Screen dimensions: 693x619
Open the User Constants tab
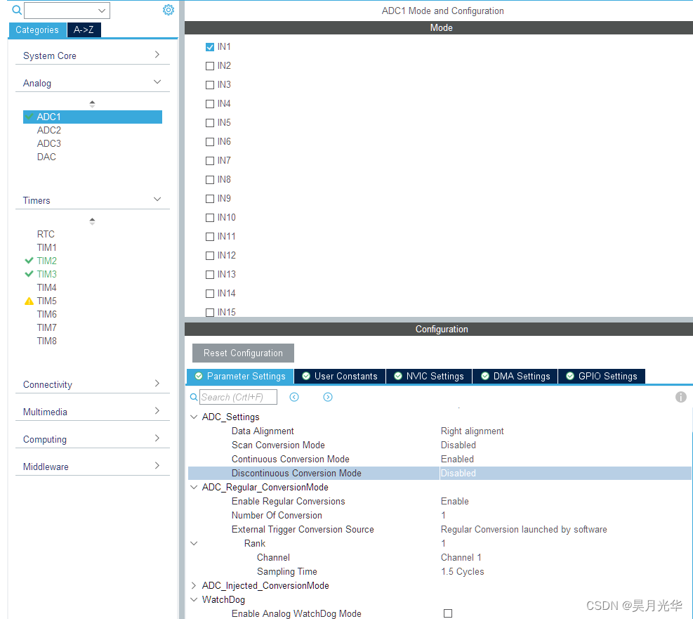340,377
